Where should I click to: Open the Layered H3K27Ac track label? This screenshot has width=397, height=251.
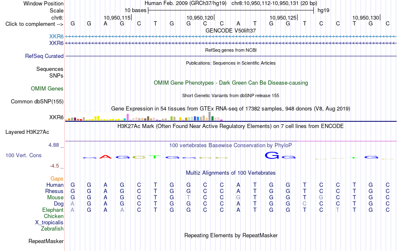point(27,132)
